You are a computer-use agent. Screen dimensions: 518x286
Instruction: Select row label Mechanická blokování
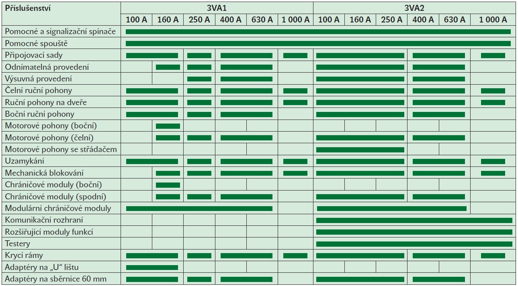click(45, 173)
